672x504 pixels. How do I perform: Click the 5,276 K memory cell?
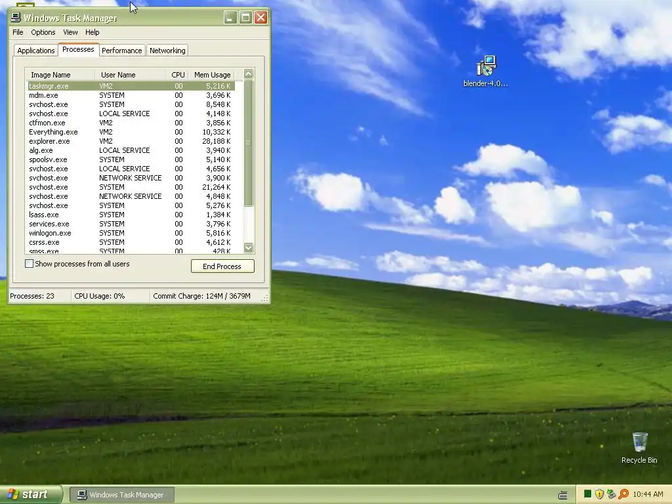[218, 205]
